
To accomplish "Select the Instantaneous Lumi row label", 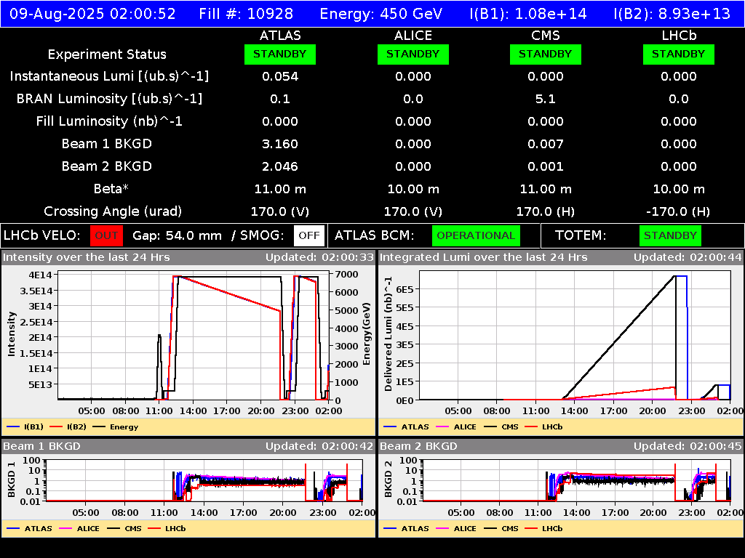I will [109, 76].
